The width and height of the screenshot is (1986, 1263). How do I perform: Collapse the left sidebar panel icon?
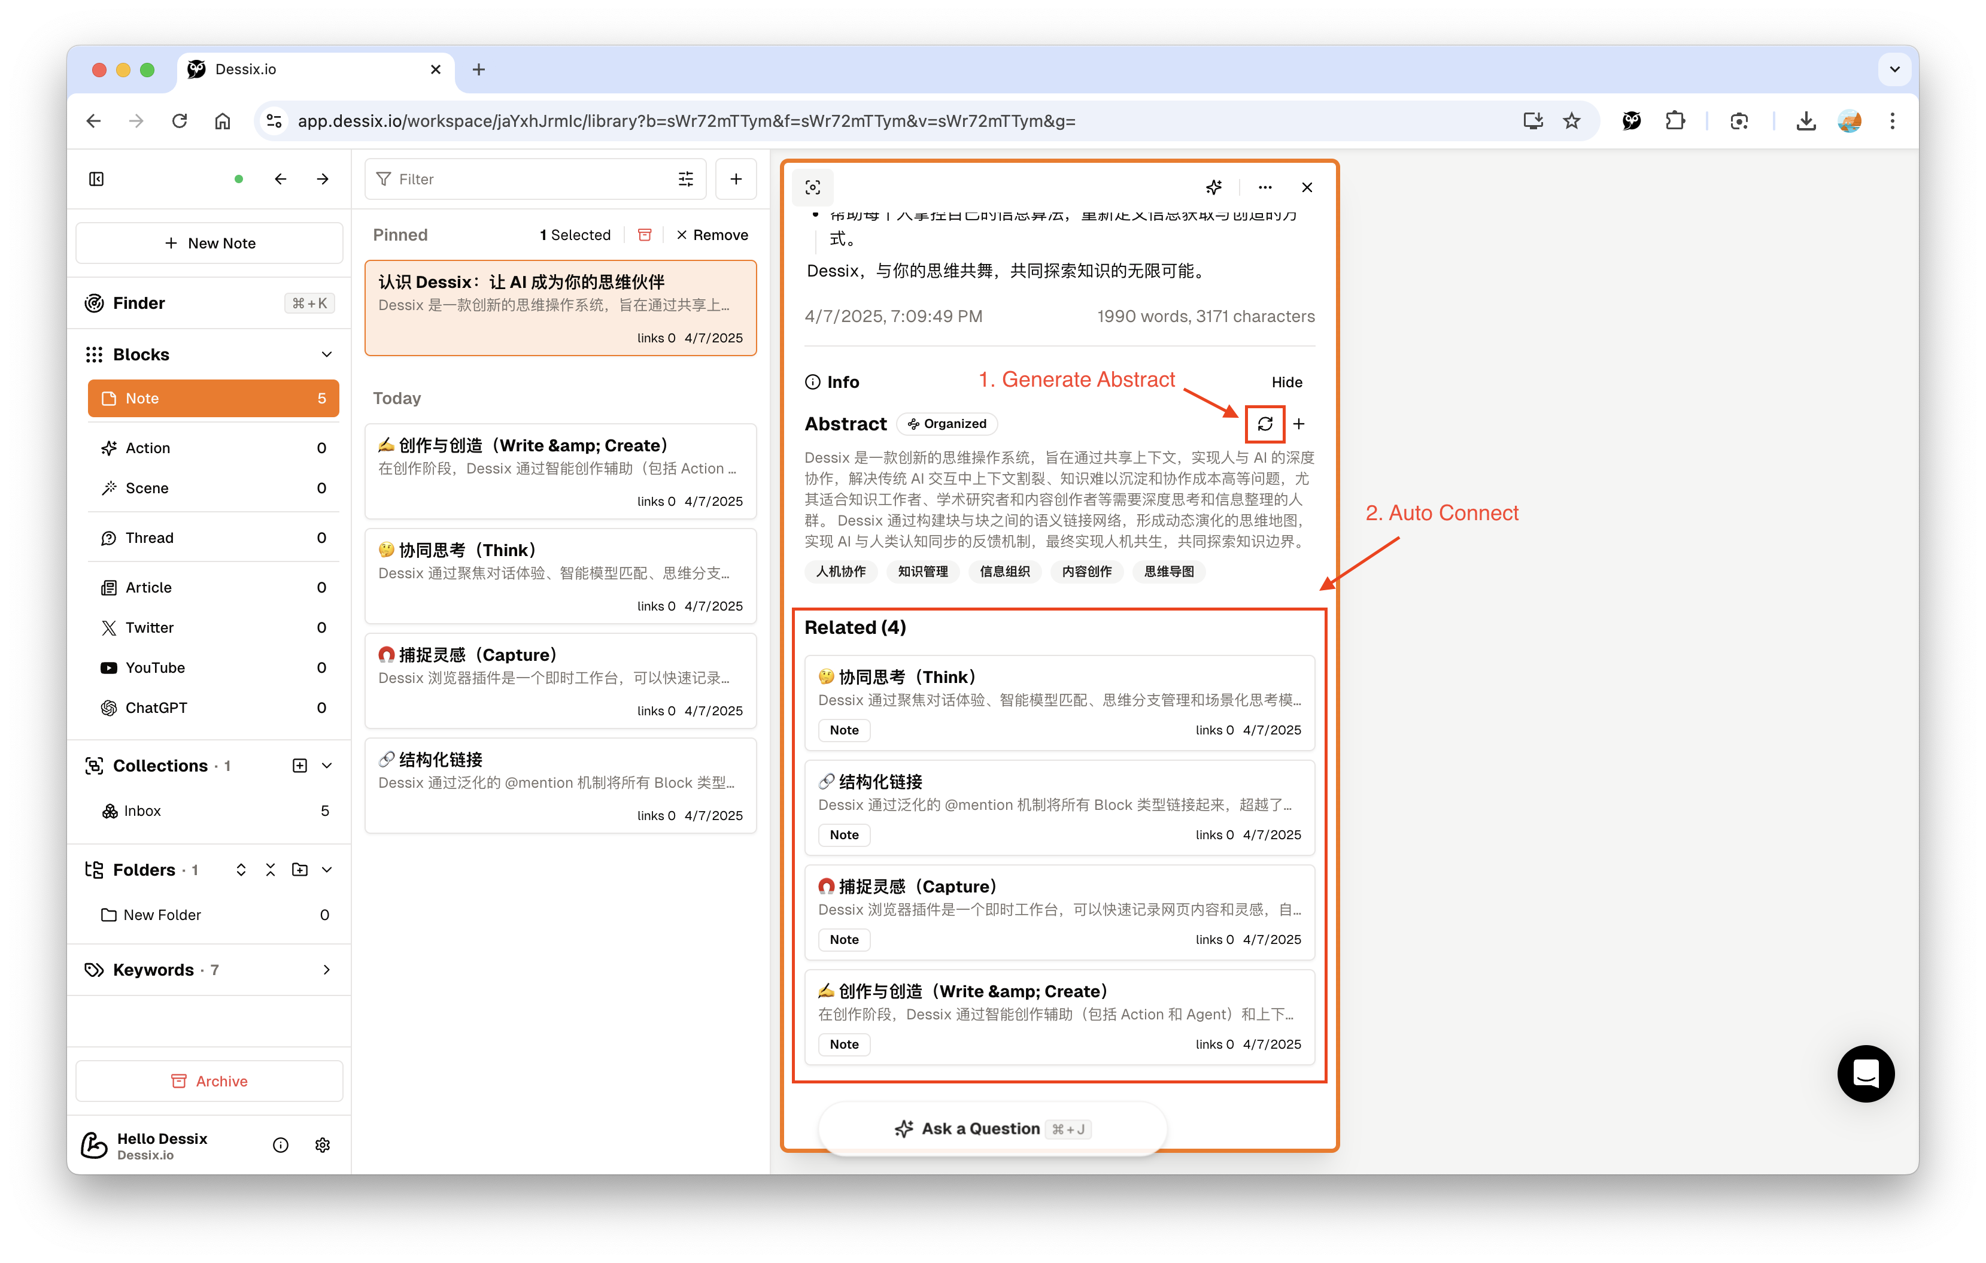(x=96, y=179)
